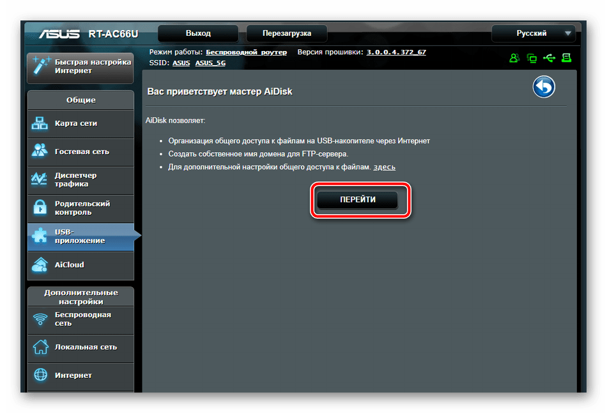Click the USB application puzzle icon
Screen dimensions: 607x413
coord(40,235)
